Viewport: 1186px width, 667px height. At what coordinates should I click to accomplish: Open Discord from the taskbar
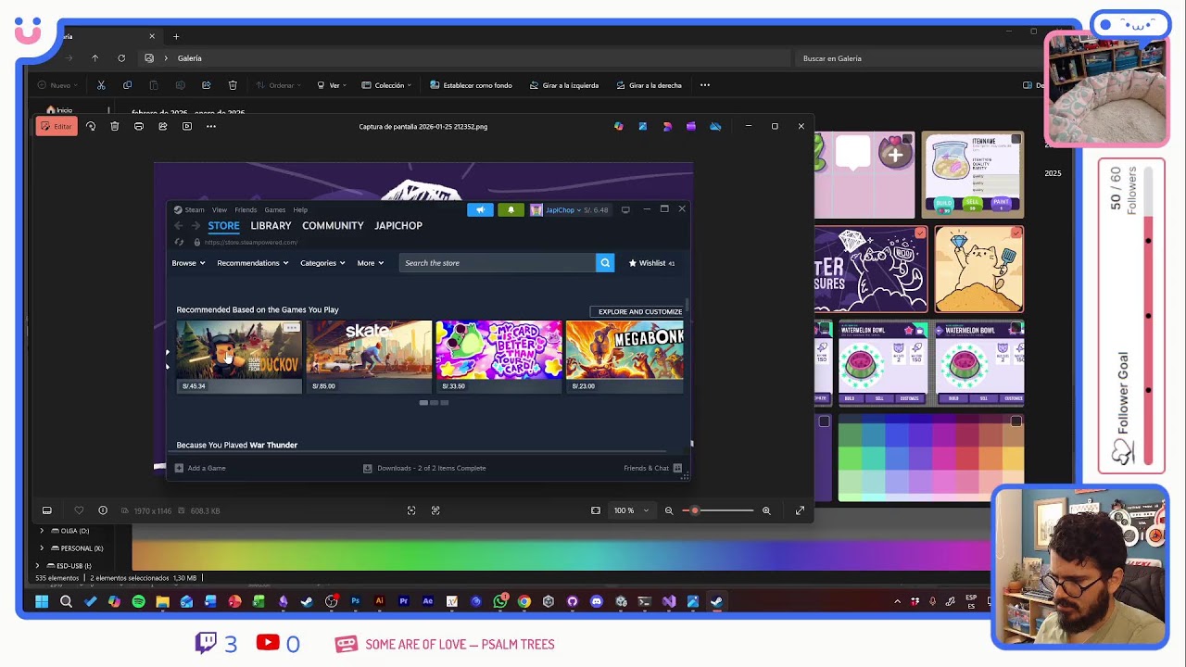point(596,601)
